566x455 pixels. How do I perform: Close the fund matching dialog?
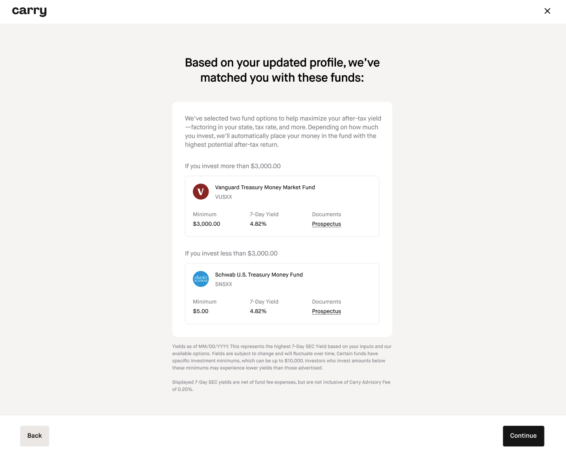(547, 11)
